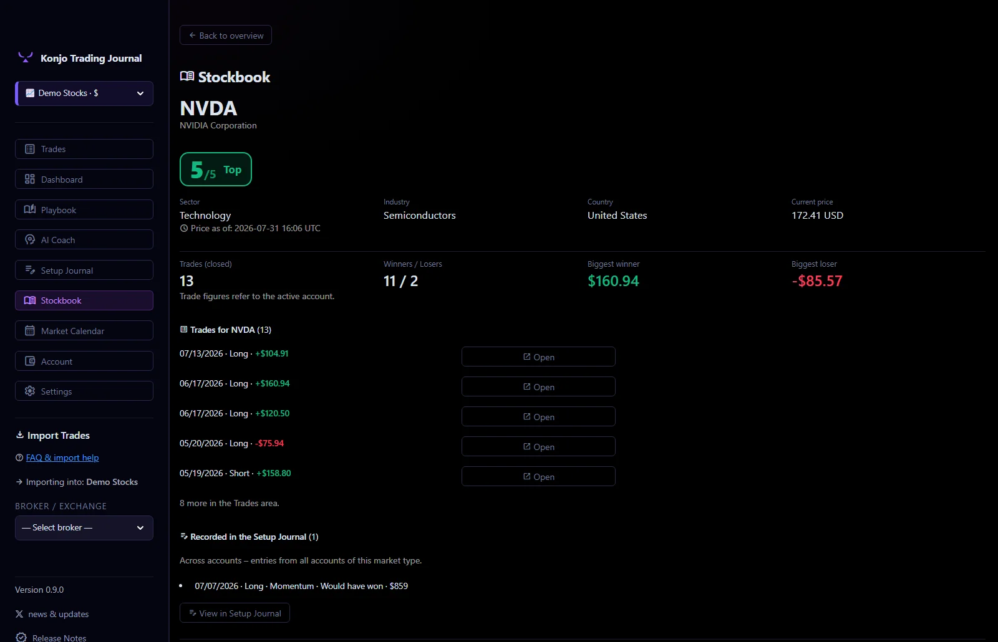Open the 06/17/2026 Long +$120.50 trade
Screen dimensions: 998x642
(x=538, y=416)
